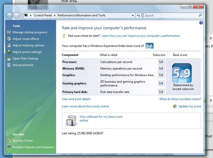This screenshot has height=158, width=213.
Task: Click the Subscore column header
Action: tap(159, 55)
